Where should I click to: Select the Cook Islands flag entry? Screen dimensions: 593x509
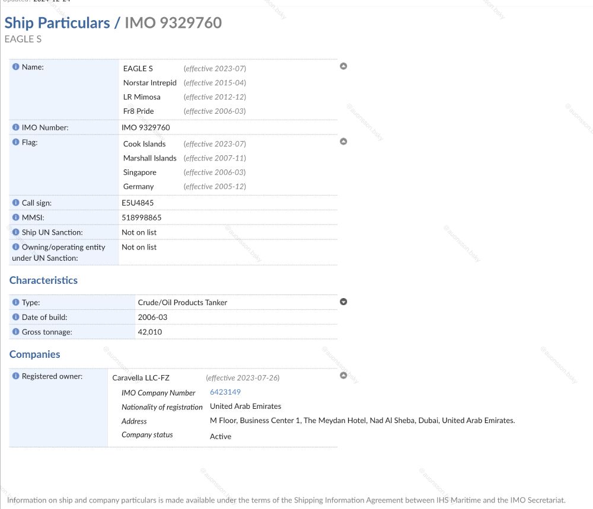click(145, 144)
